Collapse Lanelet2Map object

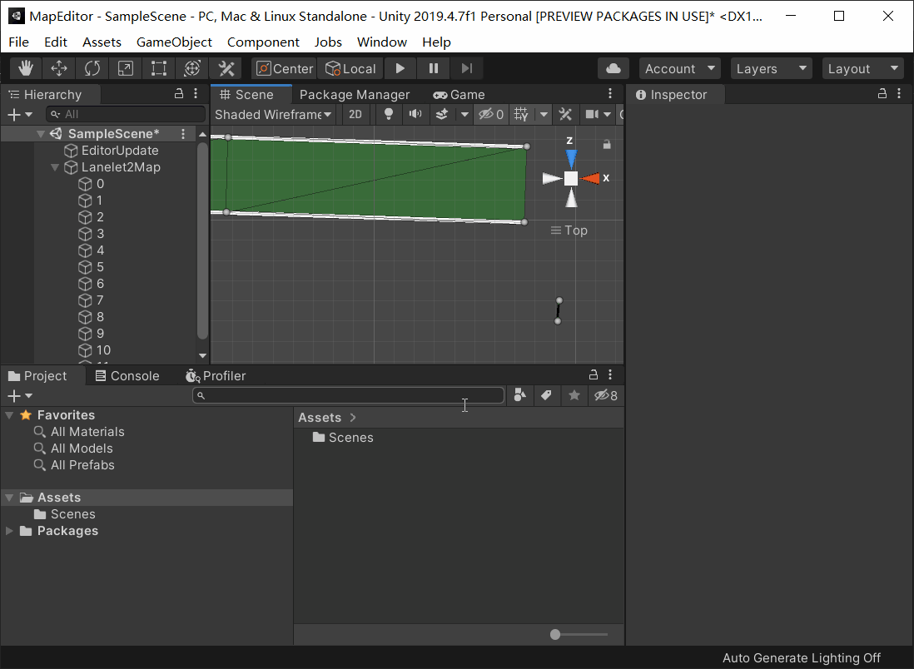(x=55, y=167)
